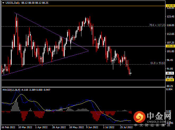The height and width of the screenshot is (130, 175).
Task: Select the dashed 78.6 Fibonacci level line
Action: click(x=83, y=26)
